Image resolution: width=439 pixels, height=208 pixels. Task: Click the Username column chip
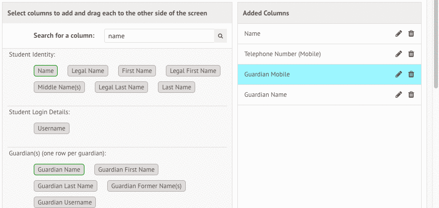52,129
